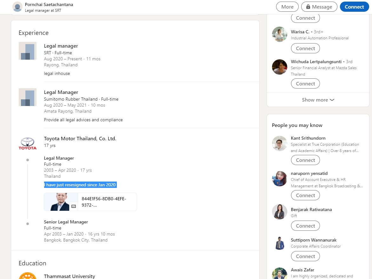Open Warisa C.'s profile picture
The height and width of the screenshot is (279, 372).
(280, 34)
